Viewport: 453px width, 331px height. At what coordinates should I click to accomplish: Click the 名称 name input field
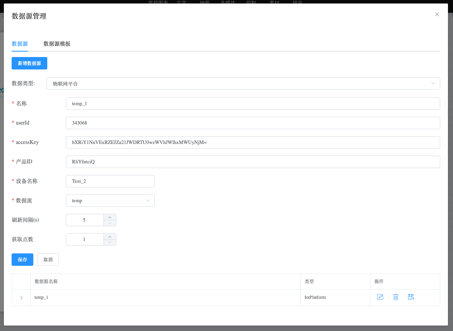coord(253,104)
